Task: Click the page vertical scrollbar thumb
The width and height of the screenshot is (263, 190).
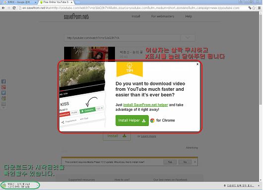Action: pyautogui.click(x=261, y=60)
